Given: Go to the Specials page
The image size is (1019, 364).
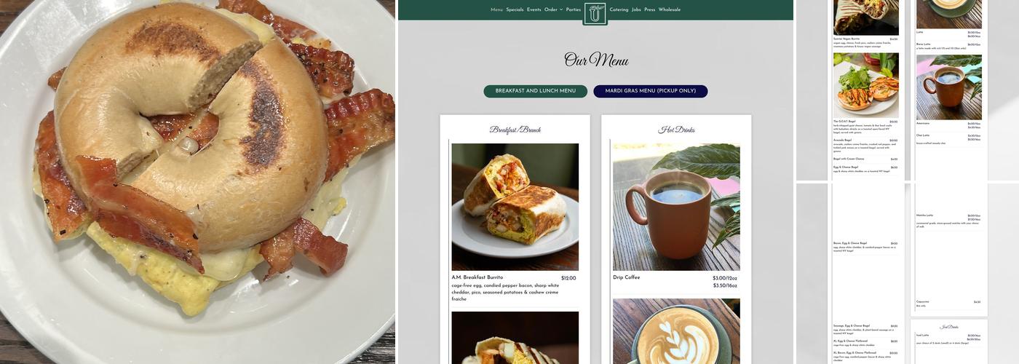Looking at the screenshot, I should tap(515, 10).
